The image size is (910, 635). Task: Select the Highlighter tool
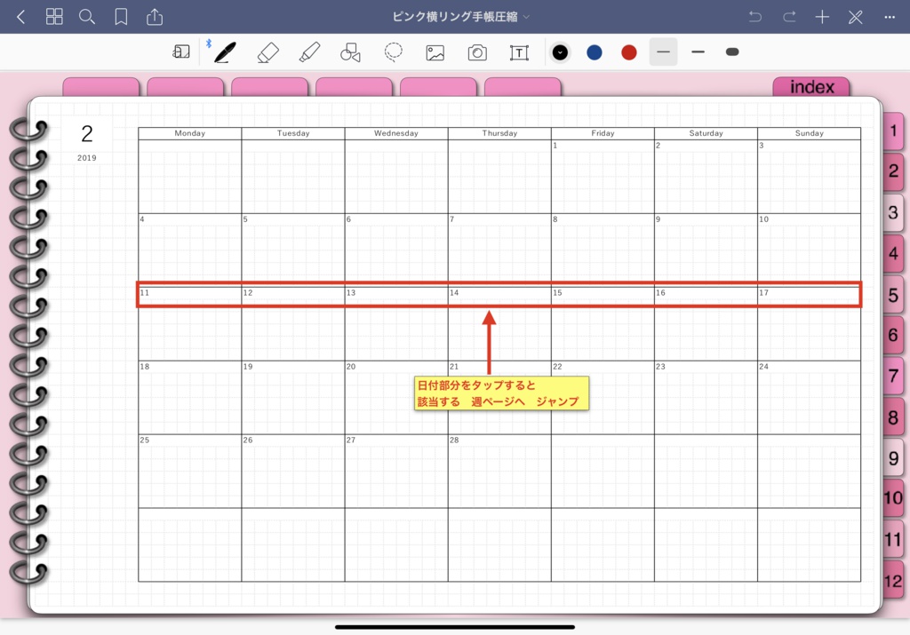pyautogui.click(x=308, y=52)
